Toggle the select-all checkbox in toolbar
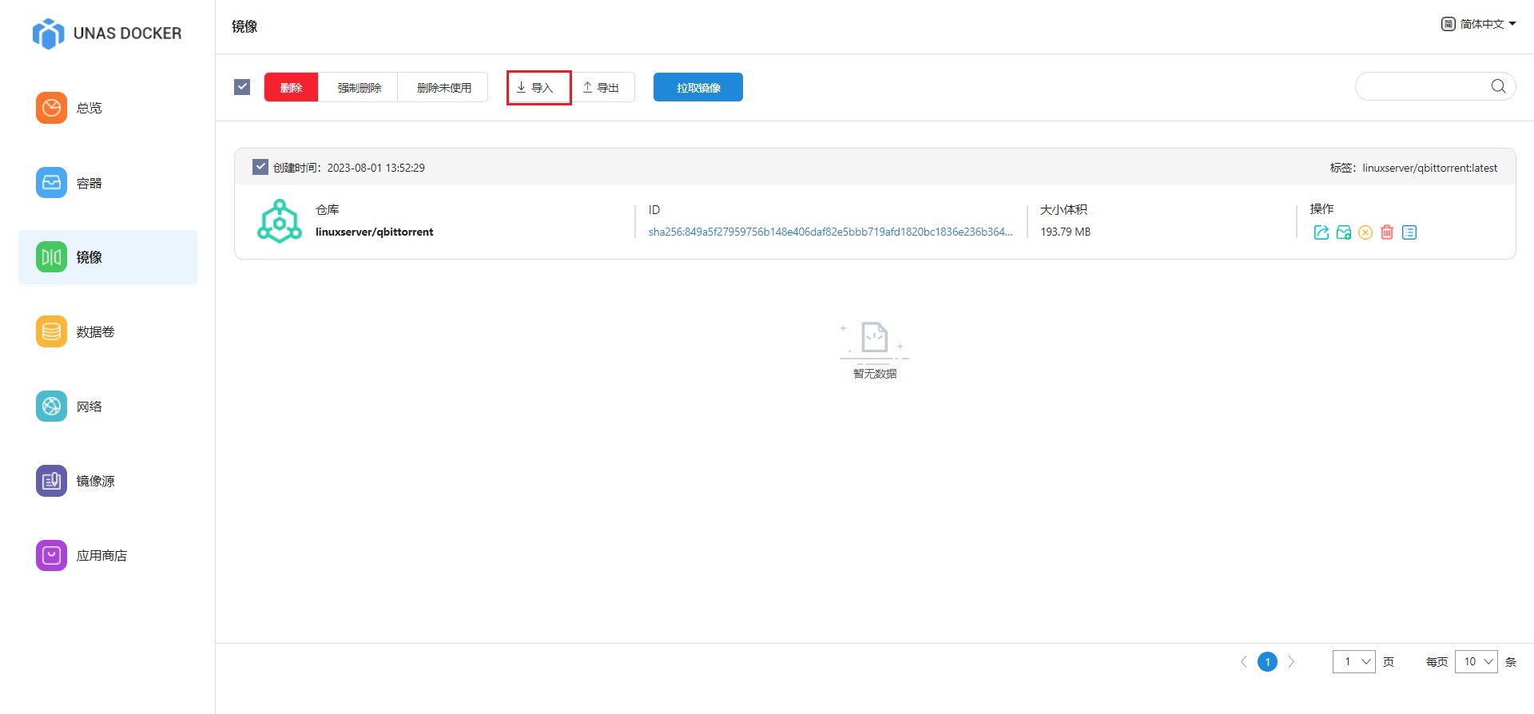This screenshot has height=714, width=1534. (242, 87)
